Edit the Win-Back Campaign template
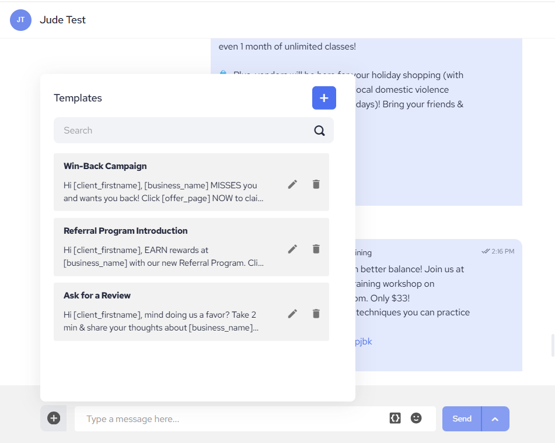 point(292,184)
